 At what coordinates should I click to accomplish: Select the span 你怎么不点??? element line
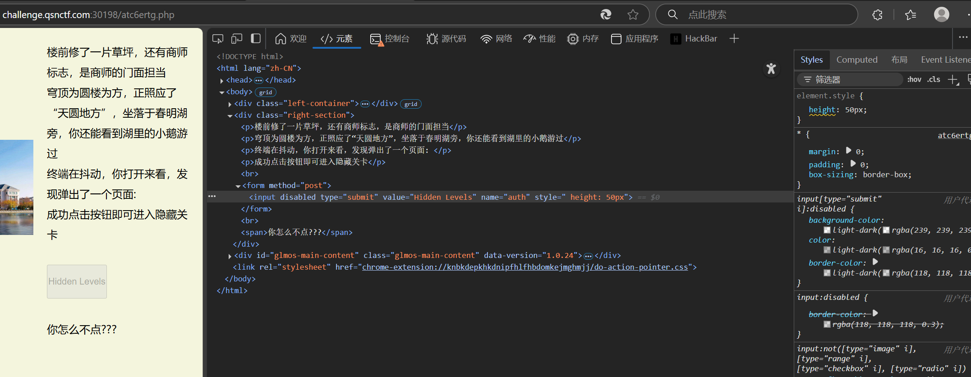297,232
